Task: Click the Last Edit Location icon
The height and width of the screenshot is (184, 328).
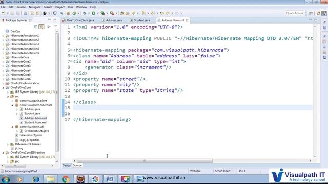Action: [162, 13]
